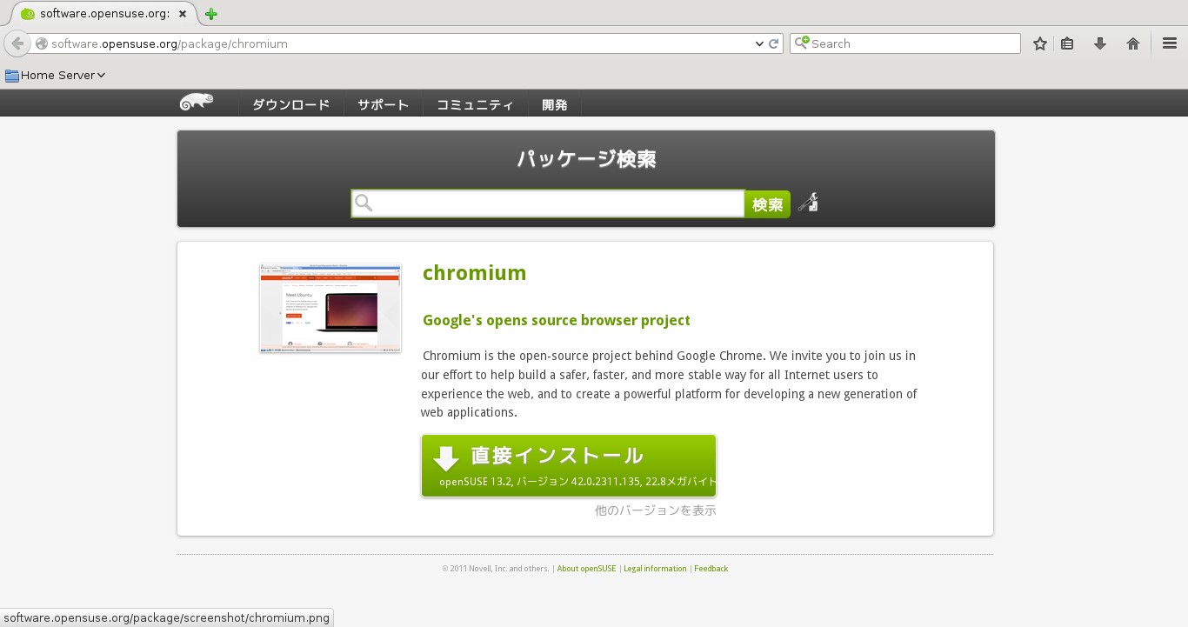Viewport: 1188px width, 627px height.
Task: Open a new tab with the plus icon
Action: pyautogui.click(x=210, y=14)
